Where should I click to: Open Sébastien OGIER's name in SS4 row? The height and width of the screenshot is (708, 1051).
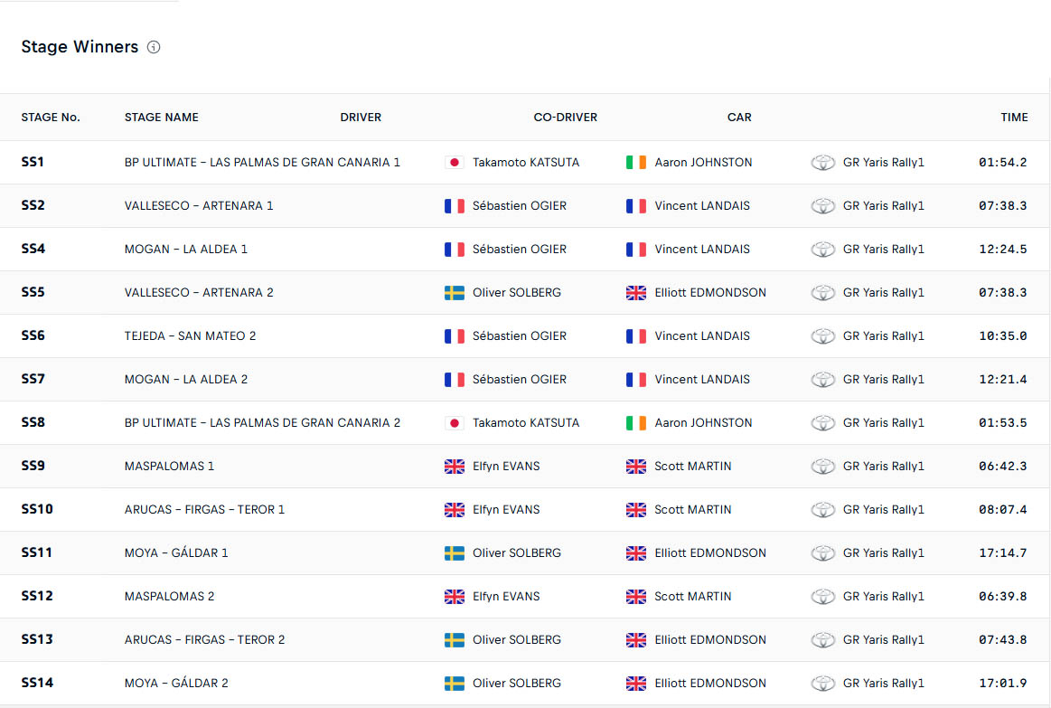pos(519,250)
